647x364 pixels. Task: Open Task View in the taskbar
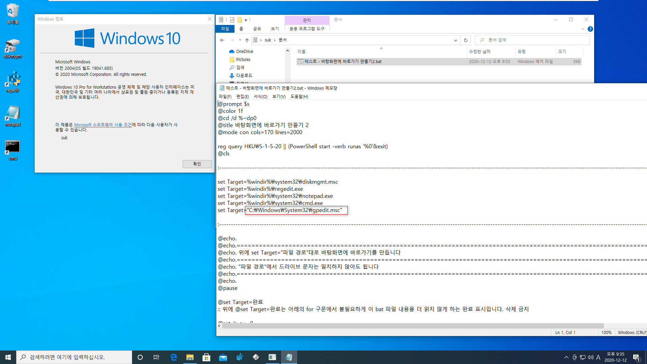pos(156,357)
